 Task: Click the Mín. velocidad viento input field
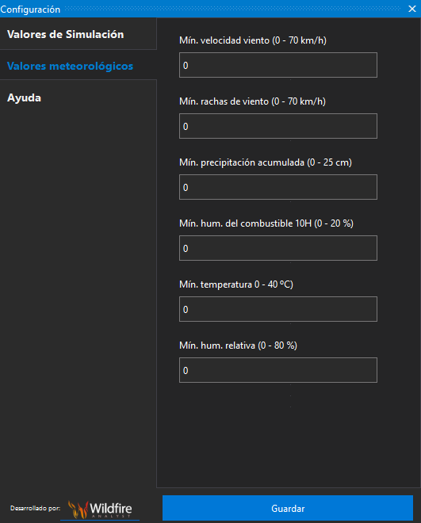(277, 65)
